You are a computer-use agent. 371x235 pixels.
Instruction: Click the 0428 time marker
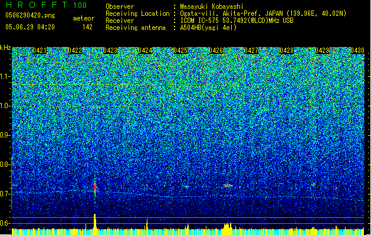tap(287, 51)
